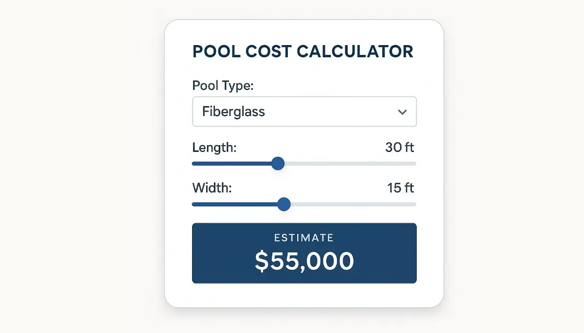Click the far right end of Length slider
This screenshot has width=584, height=333.
click(414, 164)
